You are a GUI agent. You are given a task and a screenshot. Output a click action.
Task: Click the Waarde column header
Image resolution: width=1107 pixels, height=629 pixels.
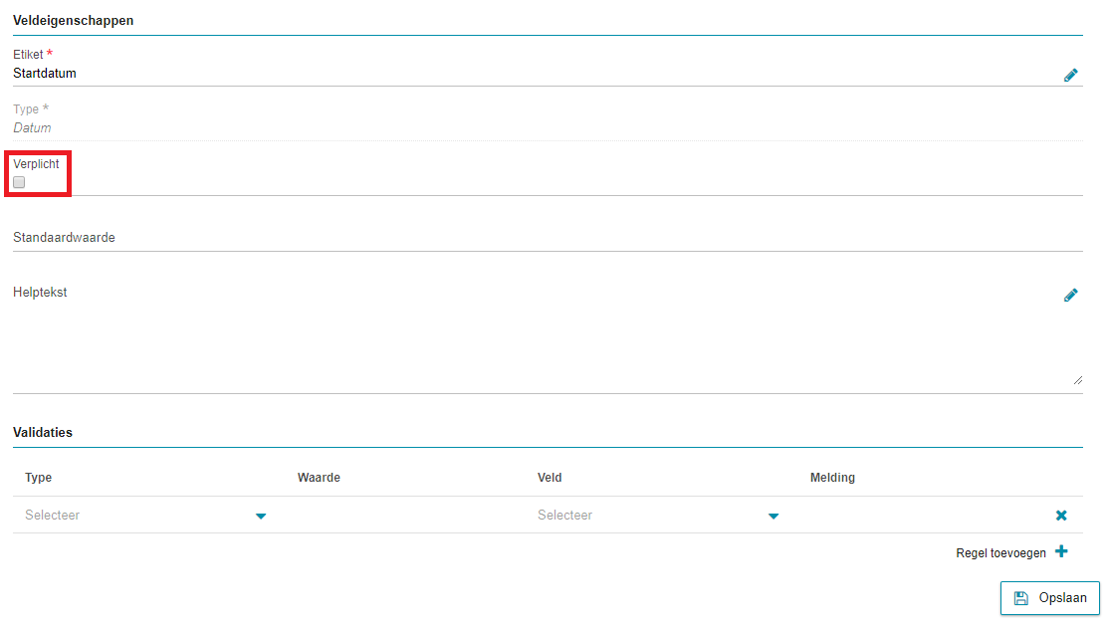coord(319,478)
